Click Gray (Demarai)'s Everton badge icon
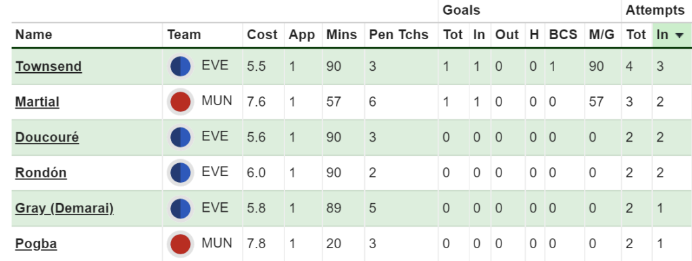Viewport: 692px width, 261px height. pos(180,208)
